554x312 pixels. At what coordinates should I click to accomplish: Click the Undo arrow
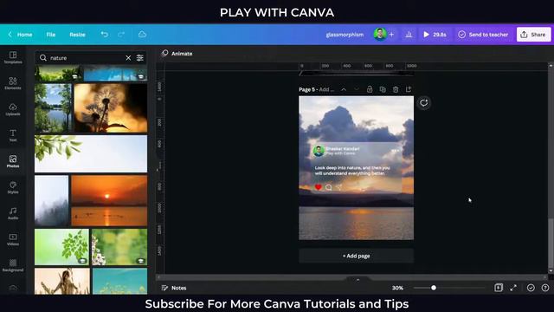[104, 35]
